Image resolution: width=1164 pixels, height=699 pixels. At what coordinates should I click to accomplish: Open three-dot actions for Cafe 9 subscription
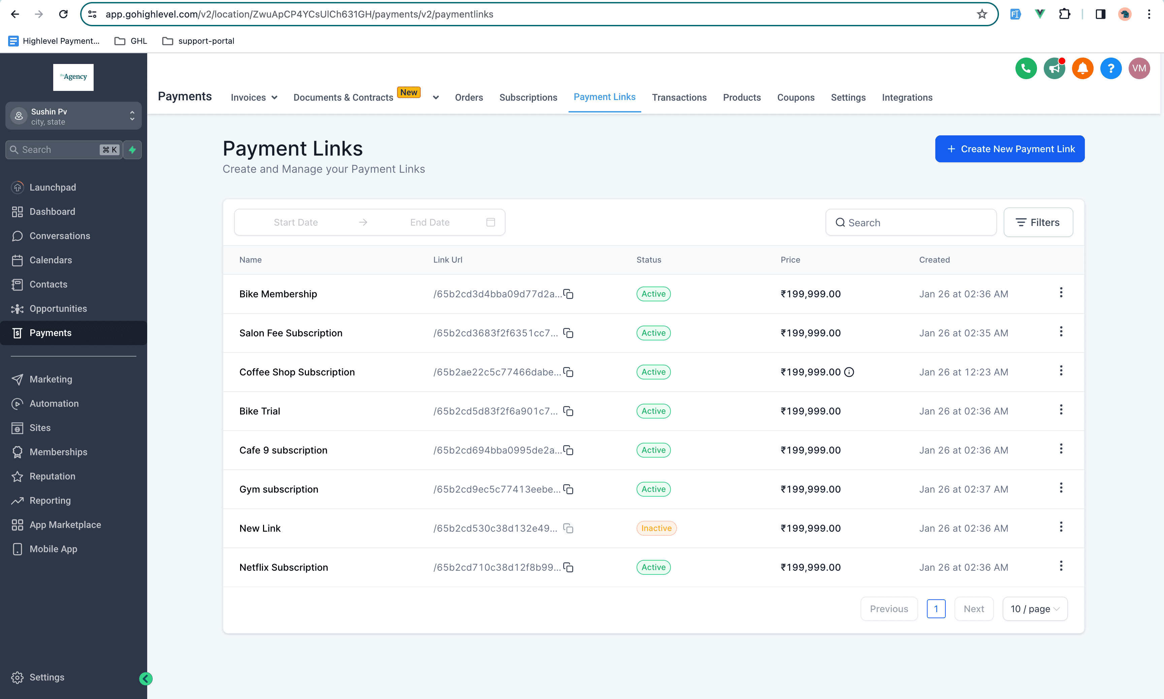coord(1061,449)
